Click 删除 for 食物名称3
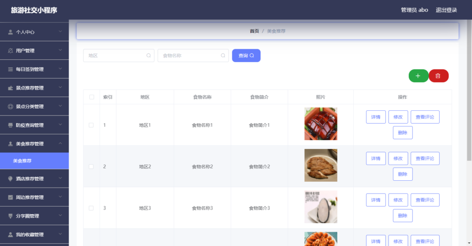The image size is (472, 246). coord(403,216)
